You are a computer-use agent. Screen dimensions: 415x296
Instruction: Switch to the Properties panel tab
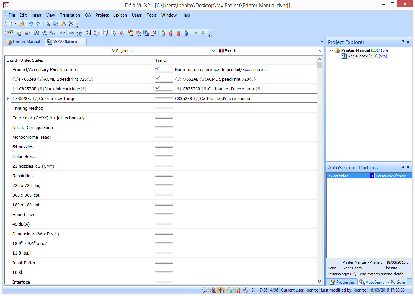tap(342, 282)
